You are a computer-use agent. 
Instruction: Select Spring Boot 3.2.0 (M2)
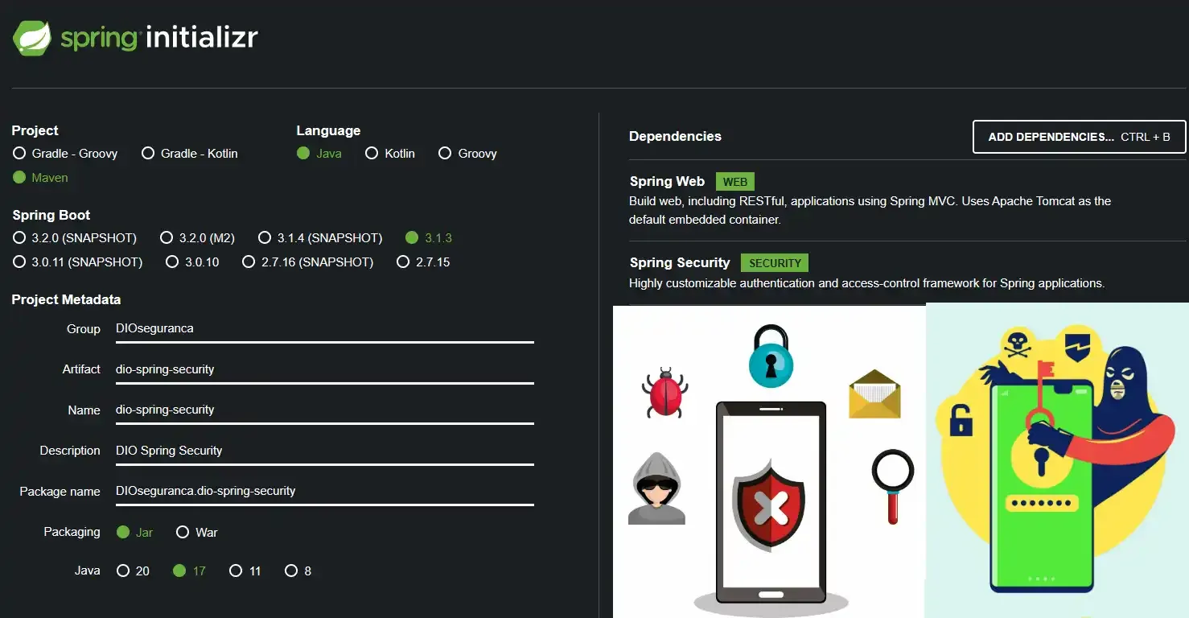[x=197, y=238]
